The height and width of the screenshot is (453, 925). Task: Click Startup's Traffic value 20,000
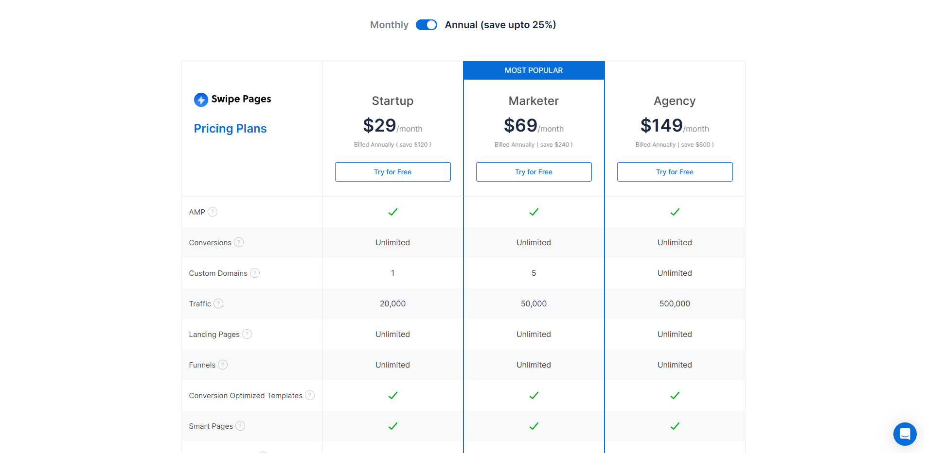click(x=392, y=304)
